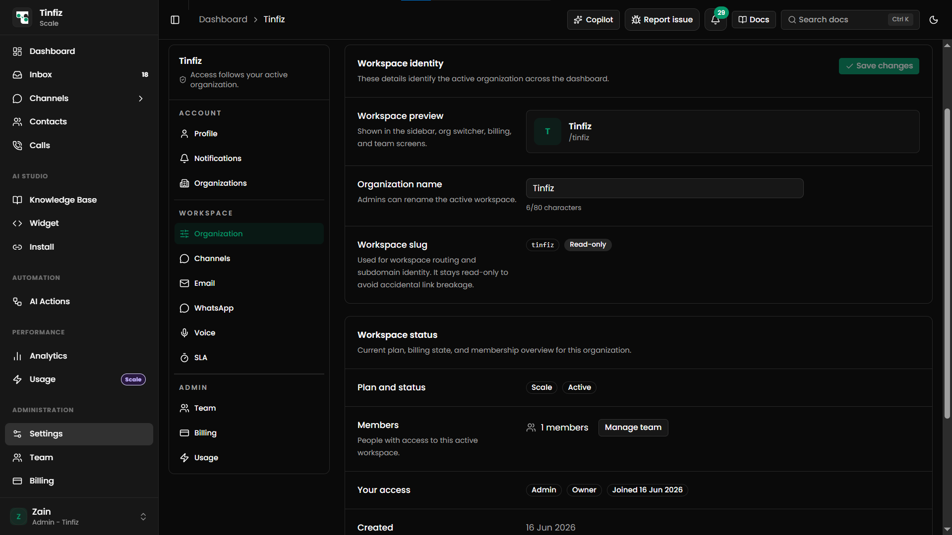Open the Docs button
The width and height of the screenshot is (952, 535).
[x=754, y=20]
